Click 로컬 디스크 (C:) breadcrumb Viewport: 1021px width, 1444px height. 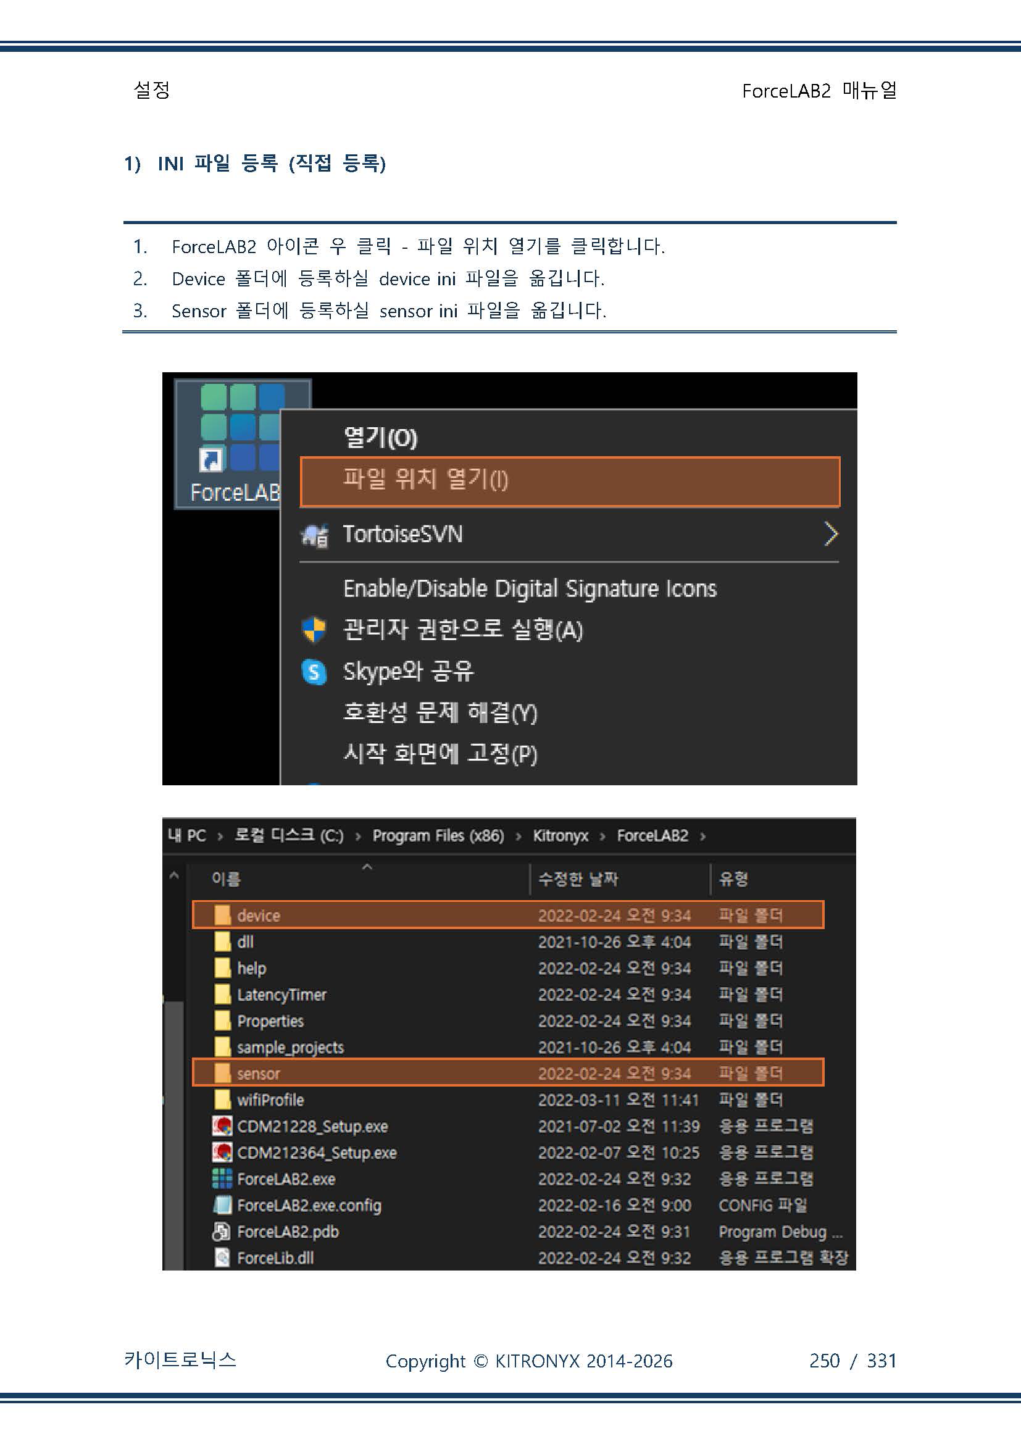[x=288, y=835]
